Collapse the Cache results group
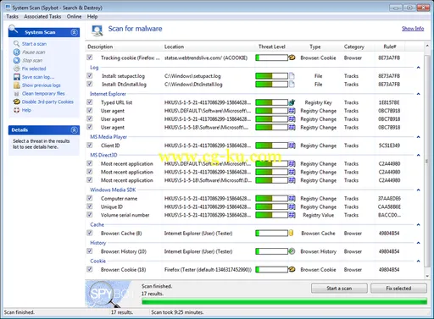 click(x=419, y=225)
